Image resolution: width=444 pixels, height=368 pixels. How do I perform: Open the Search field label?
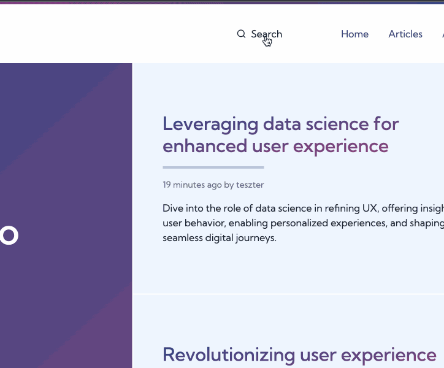click(266, 34)
